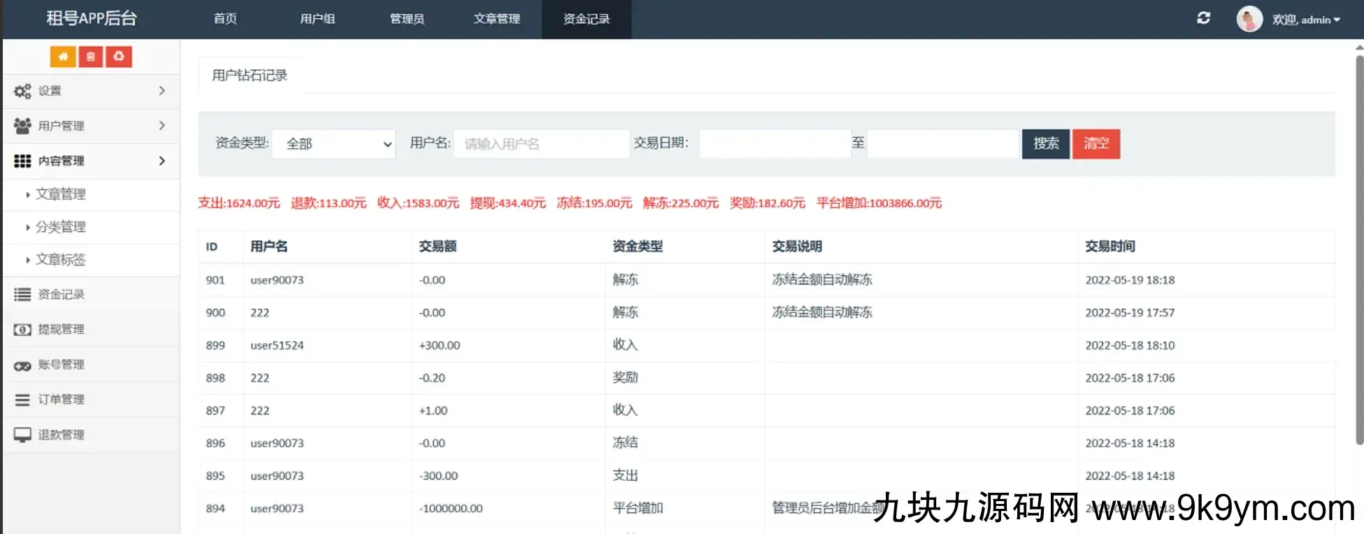Open the 用户组 top navigation item
Viewport: 1364px width, 534px height.
[317, 19]
